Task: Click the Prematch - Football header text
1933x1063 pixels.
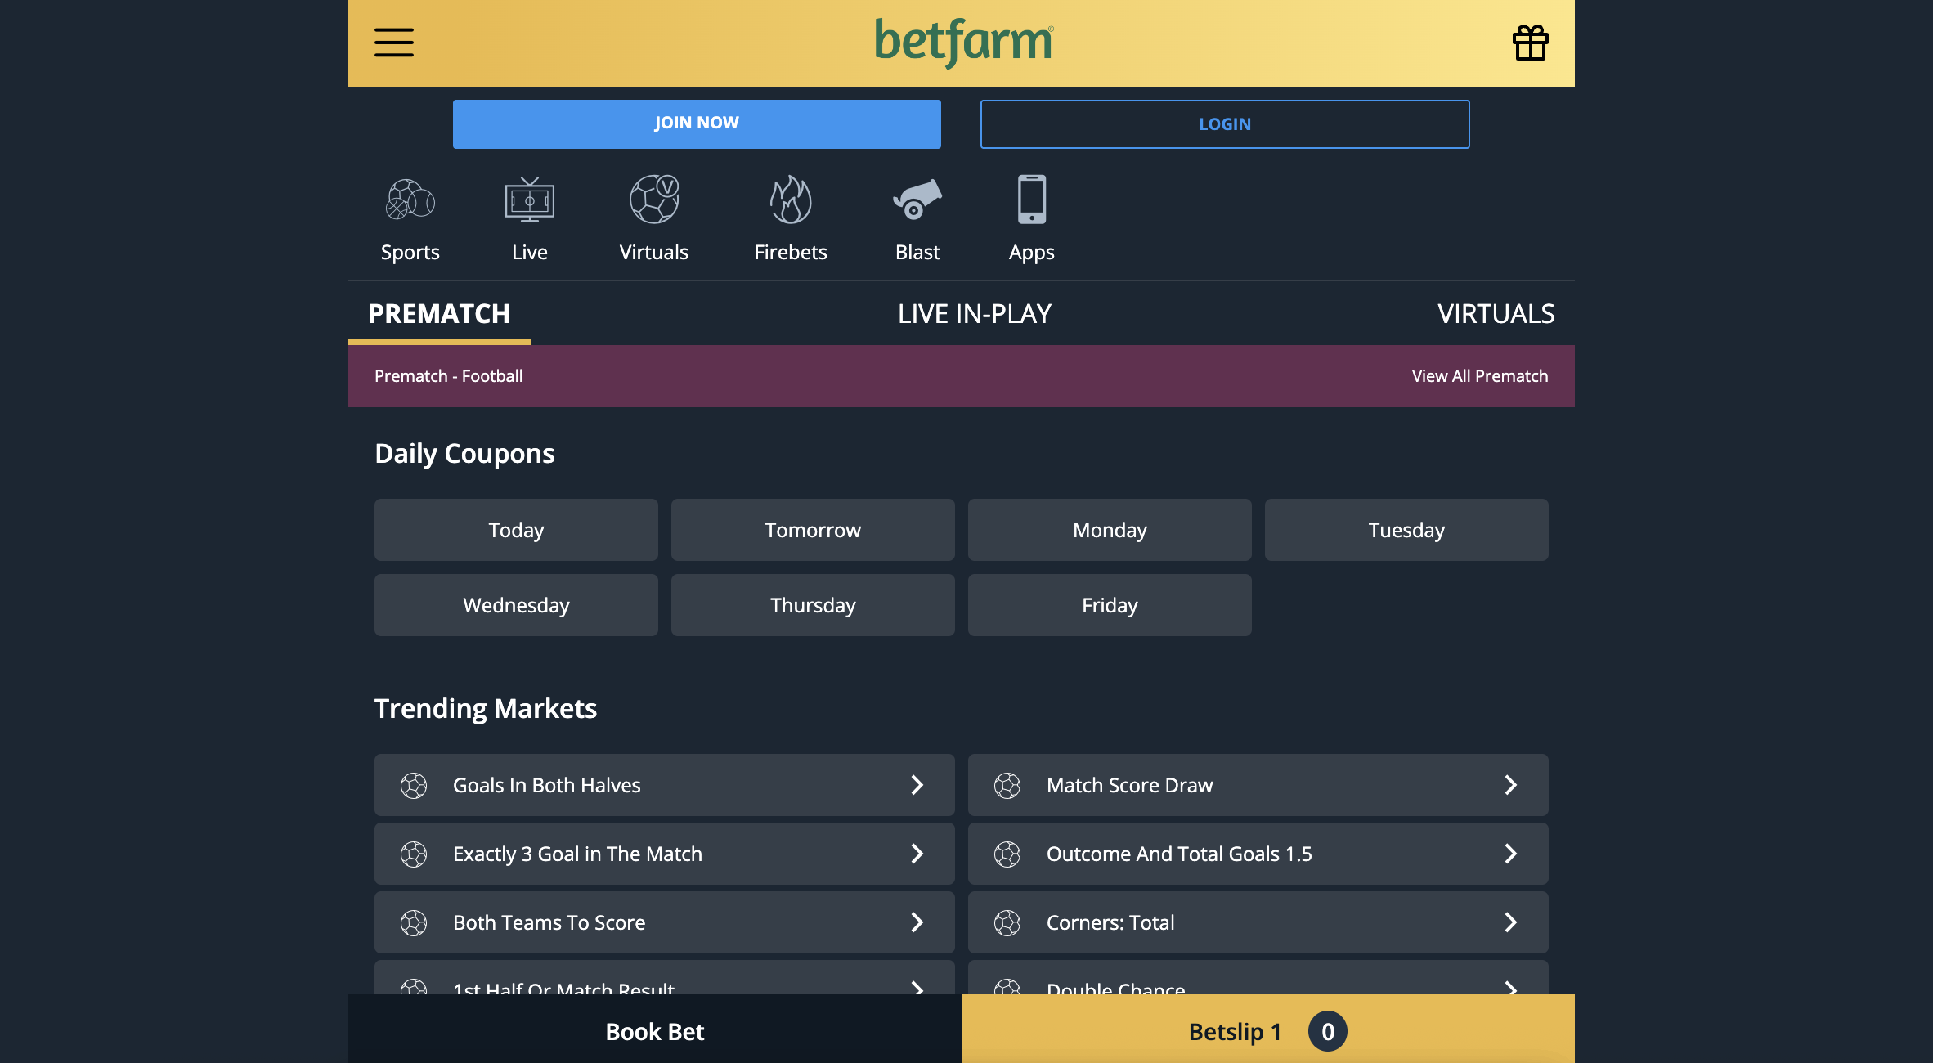Action: pyautogui.click(x=449, y=376)
